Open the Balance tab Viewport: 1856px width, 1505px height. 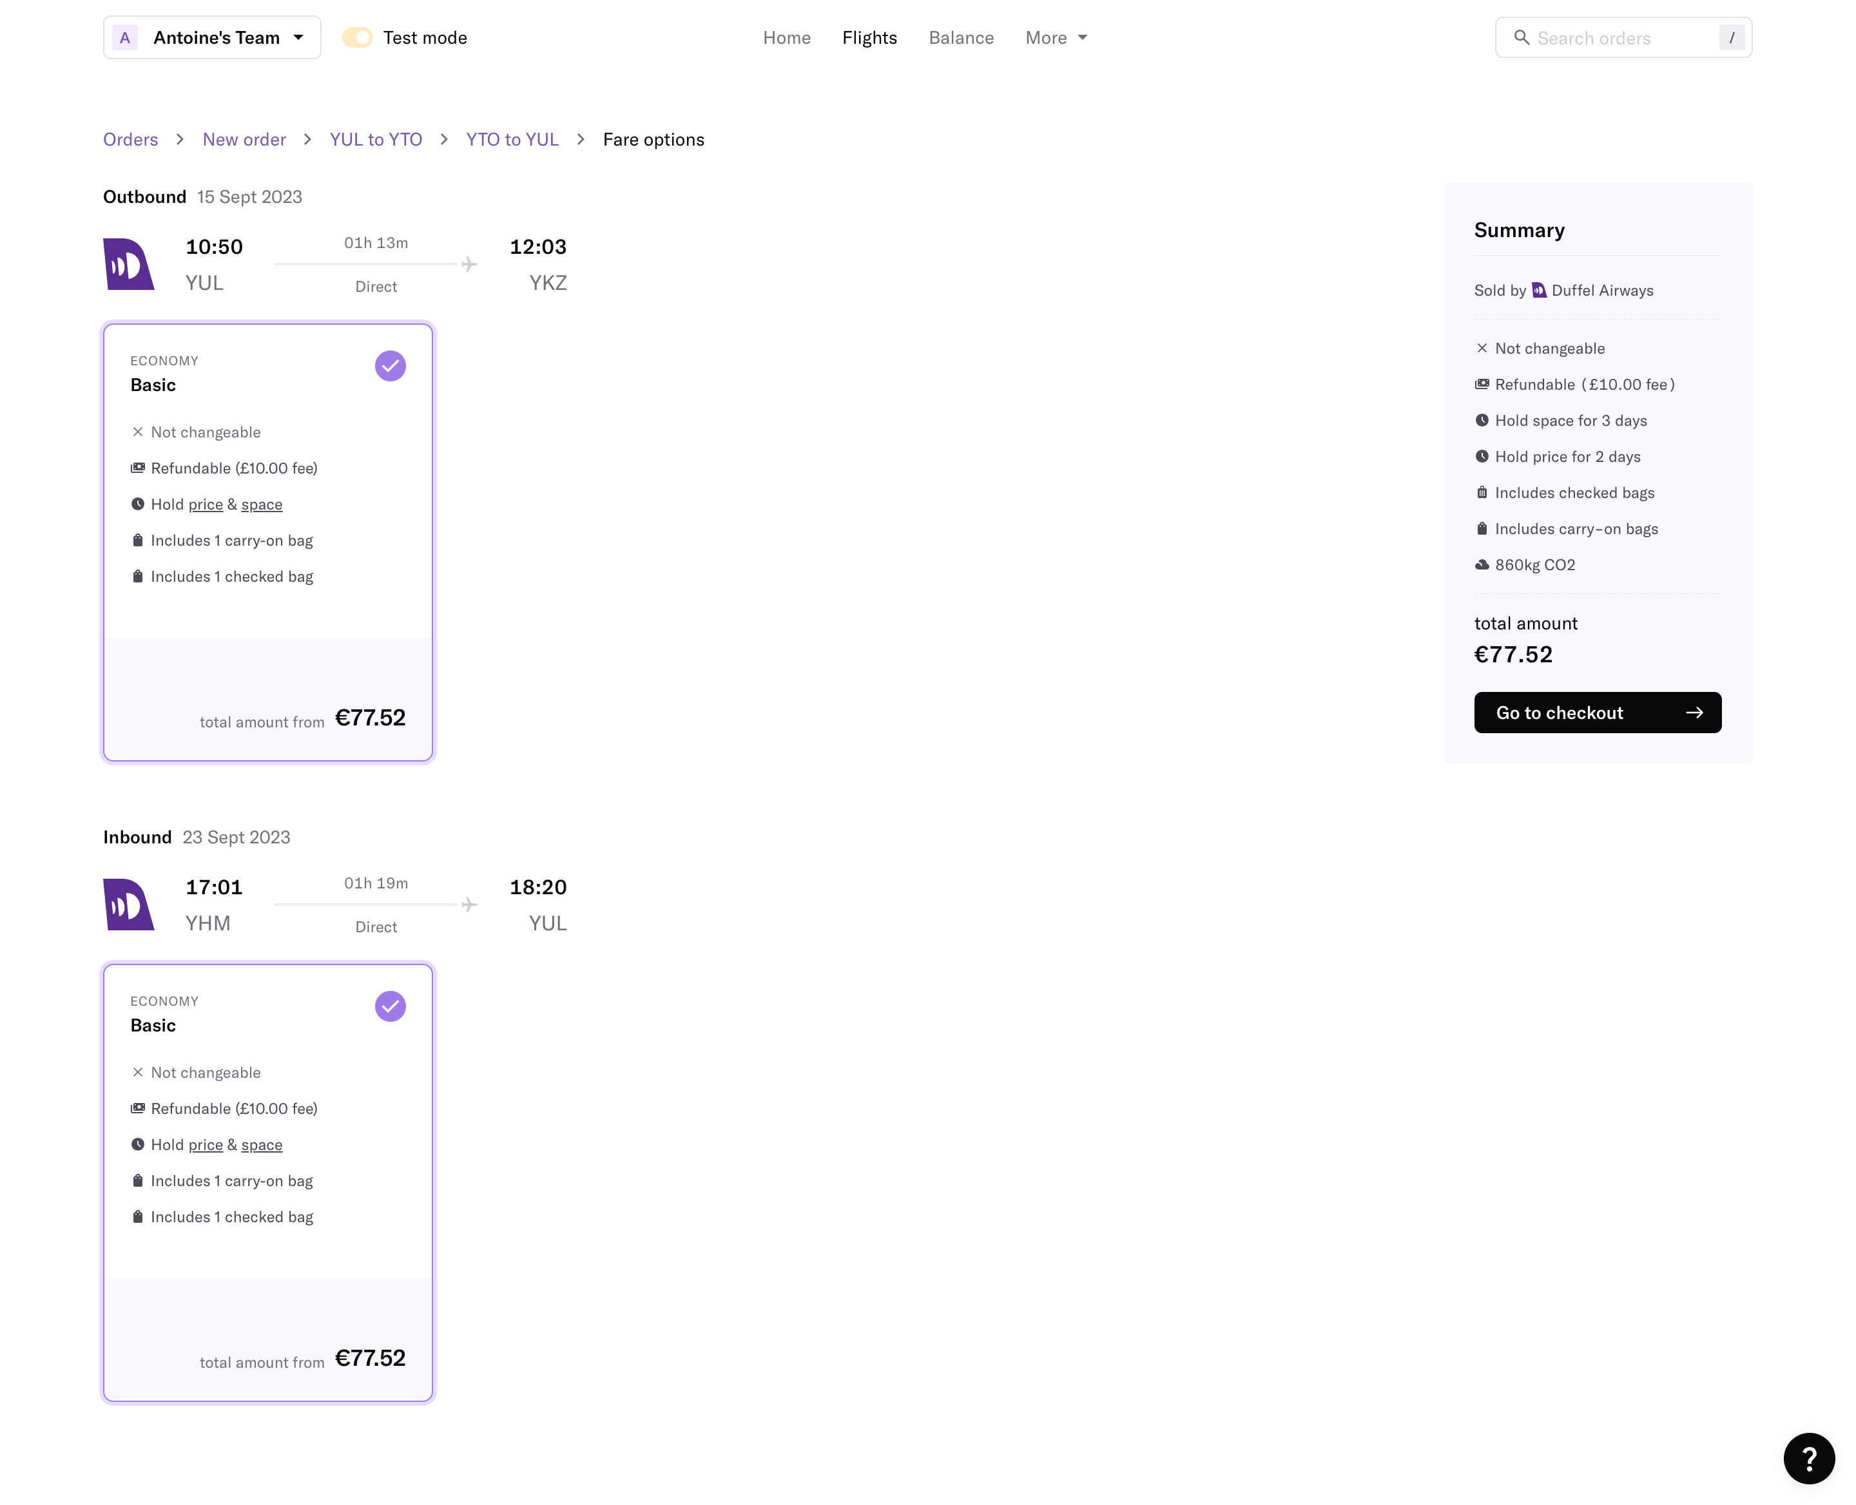(x=961, y=37)
